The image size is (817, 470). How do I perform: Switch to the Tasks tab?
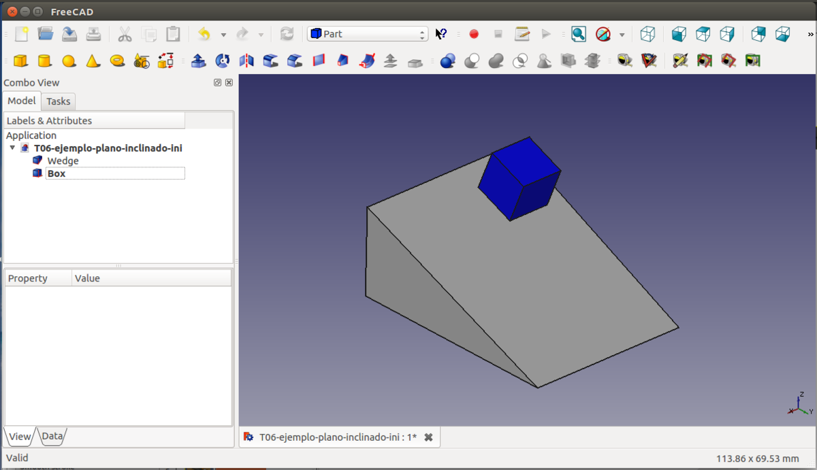pos(59,101)
